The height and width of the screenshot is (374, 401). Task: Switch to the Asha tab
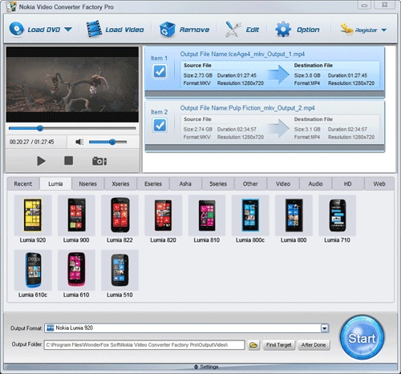(185, 183)
